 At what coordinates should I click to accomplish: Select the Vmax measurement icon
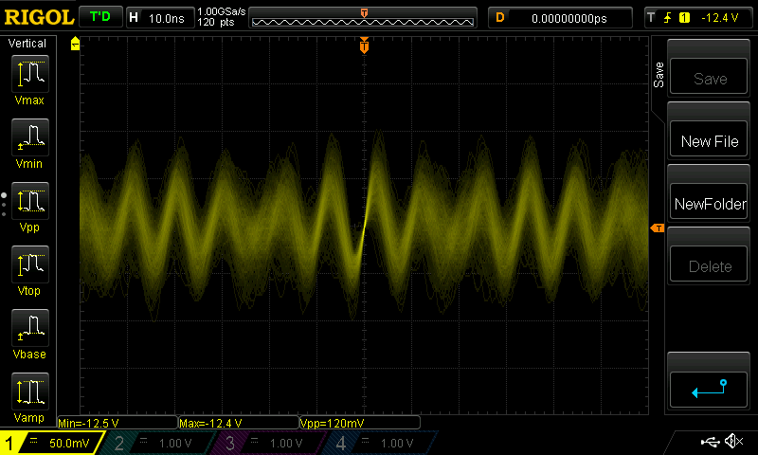(x=29, y=78)
